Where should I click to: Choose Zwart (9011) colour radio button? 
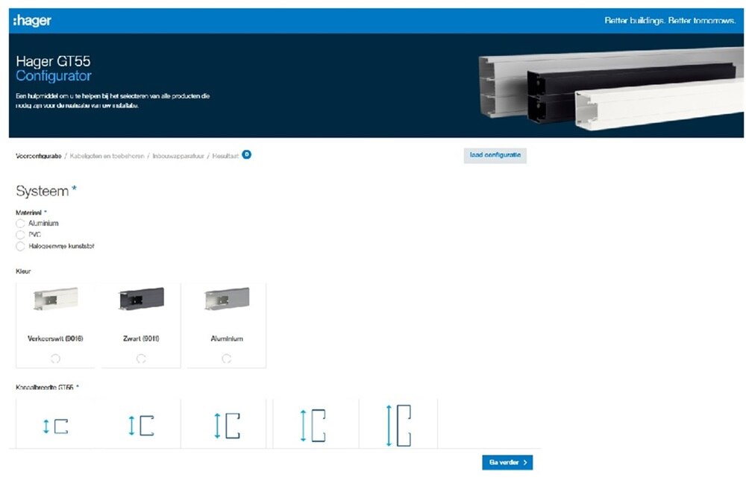[x=141, y=359]
